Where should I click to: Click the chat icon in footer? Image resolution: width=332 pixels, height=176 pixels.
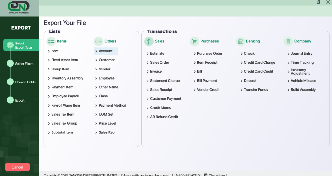pyautogui.click(x=206, y=175)
